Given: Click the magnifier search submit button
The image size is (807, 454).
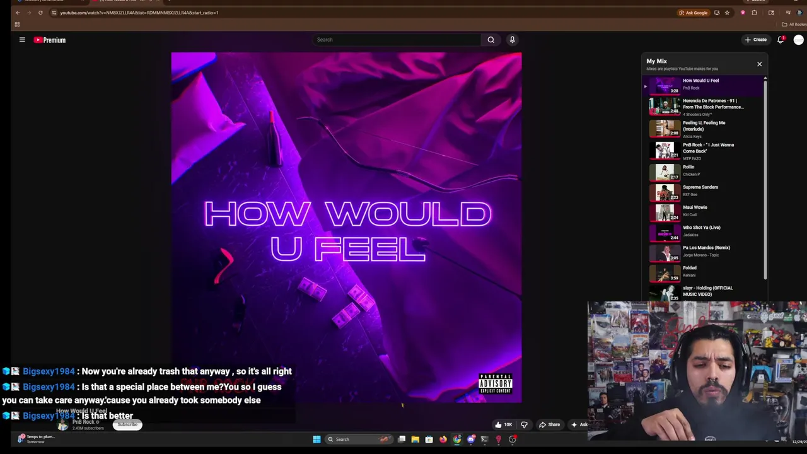Looking at the screenshot, I should 491,40.
